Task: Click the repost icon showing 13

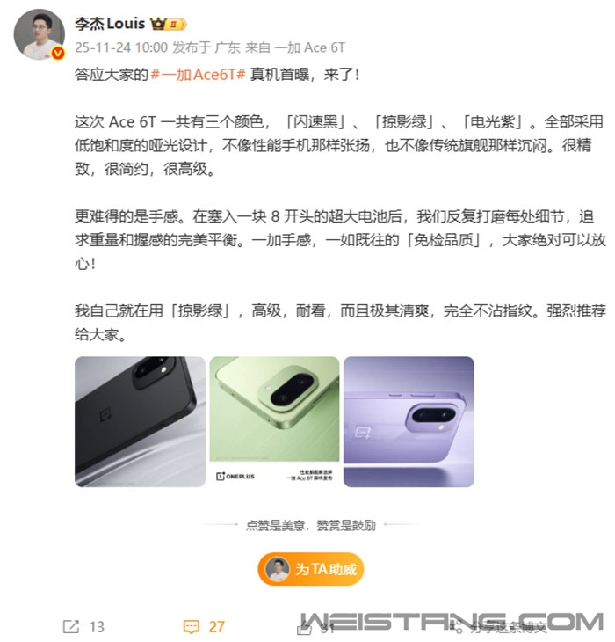Action: coord(71,626)
